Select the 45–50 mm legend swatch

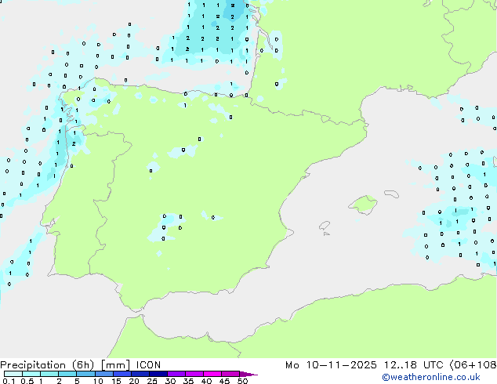tap(230, 374)
